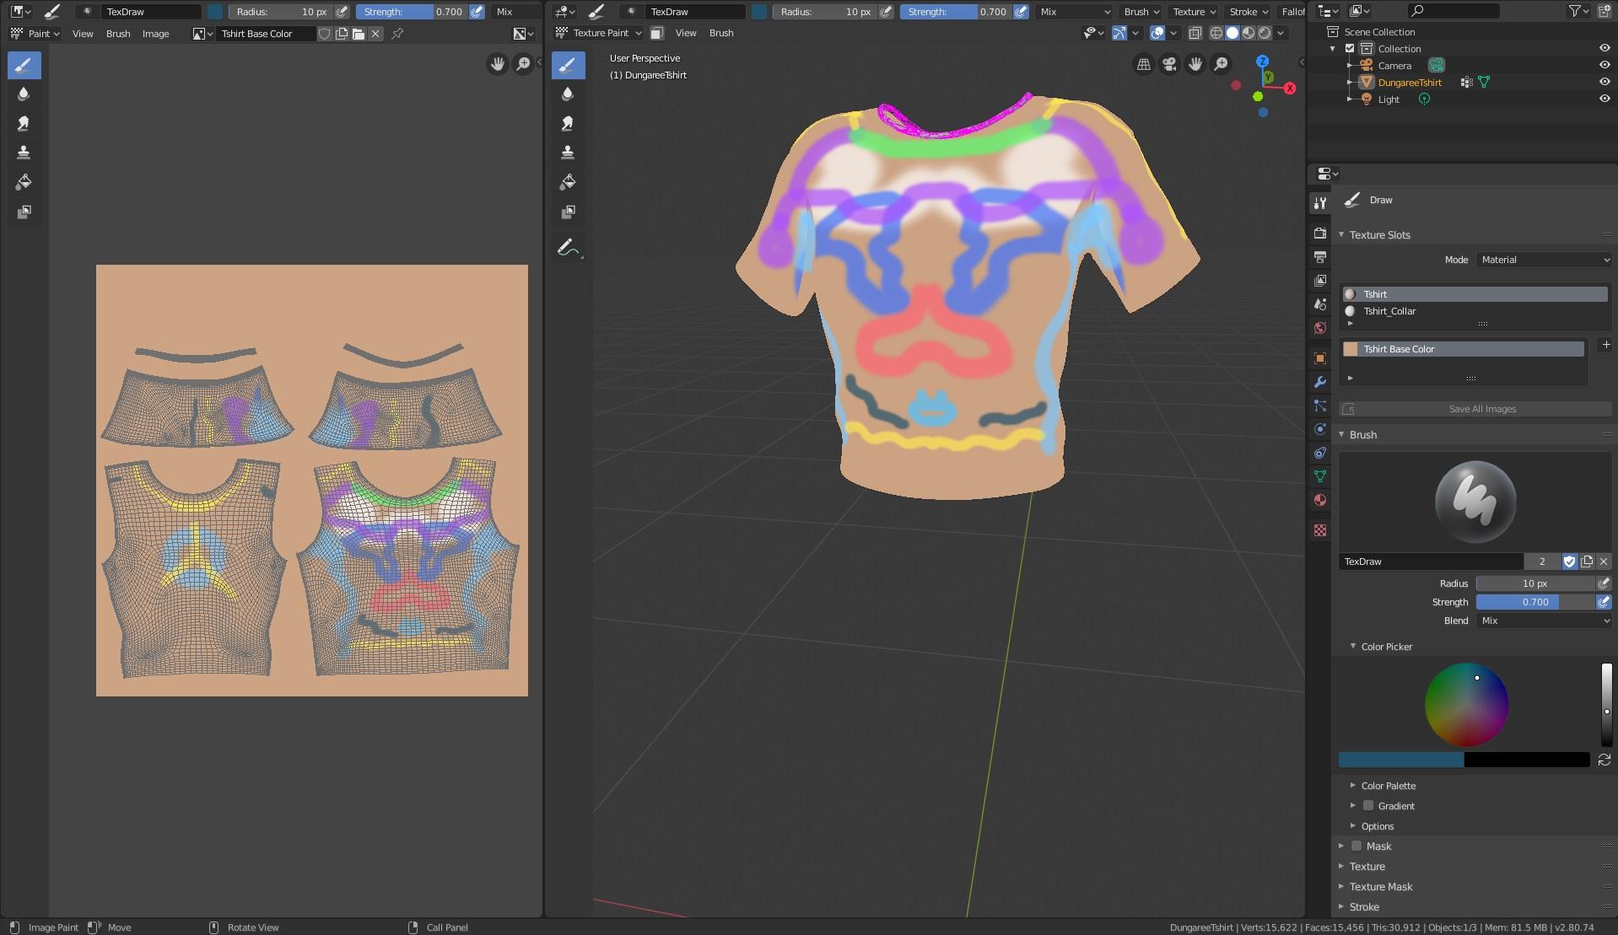Select the Clone tool in the 3D viewport
This screenshot has width=1618, height=935.
point(568,153)
